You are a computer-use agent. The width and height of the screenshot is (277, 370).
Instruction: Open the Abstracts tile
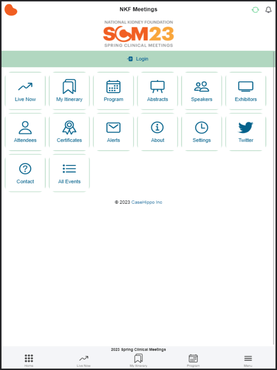[x=157, y=91]
